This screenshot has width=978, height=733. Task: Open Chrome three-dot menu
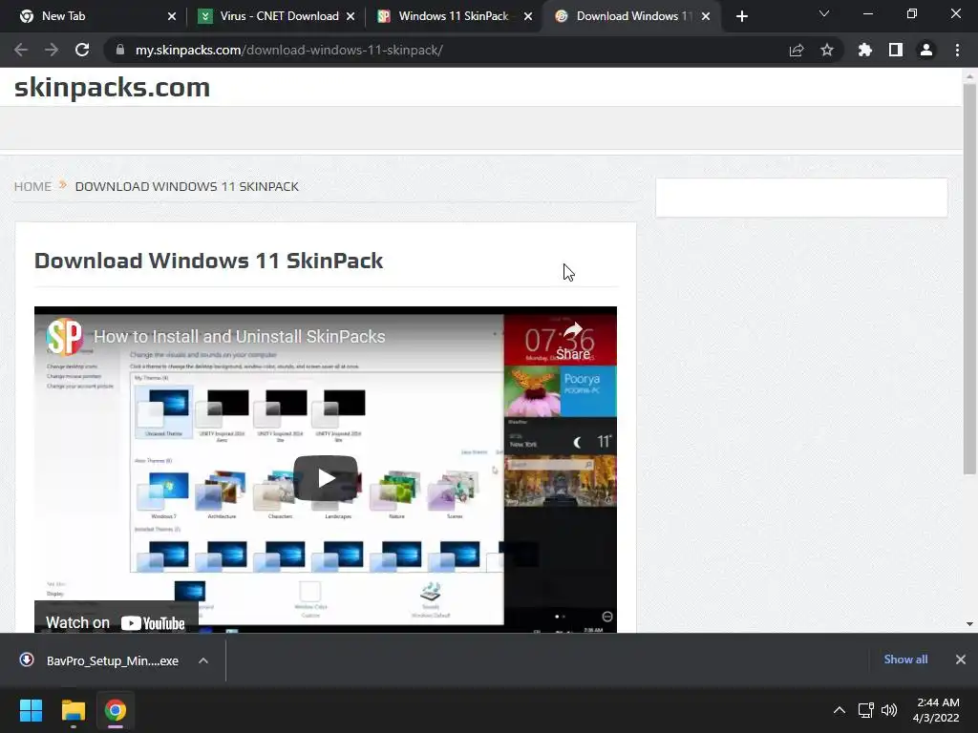pos(957,50)
